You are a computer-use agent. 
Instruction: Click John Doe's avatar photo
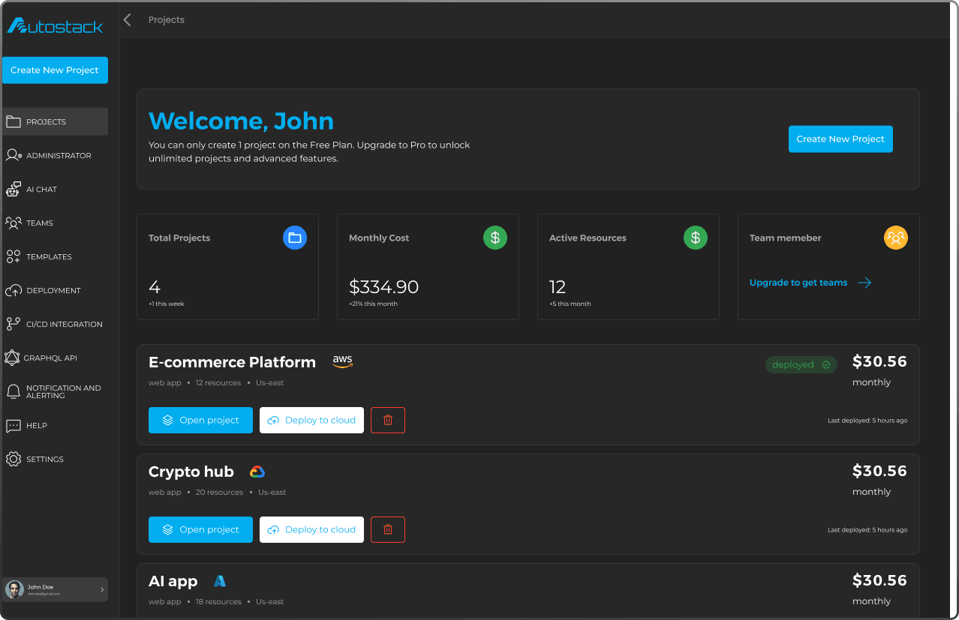click(x=14, y=589)
